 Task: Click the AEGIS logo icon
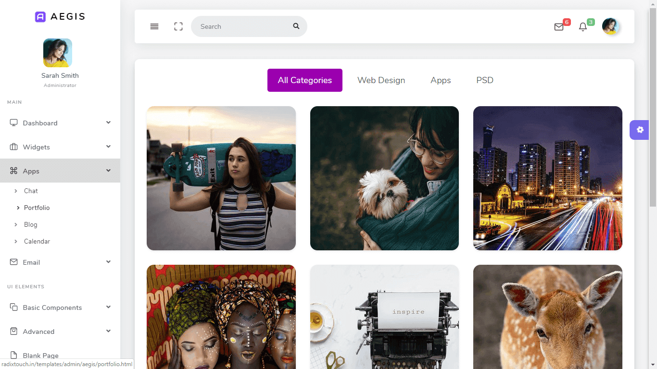coord(40,17)
